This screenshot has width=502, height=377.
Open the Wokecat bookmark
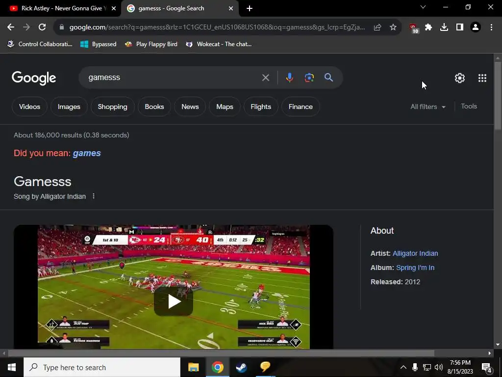(x=219, y=44)
